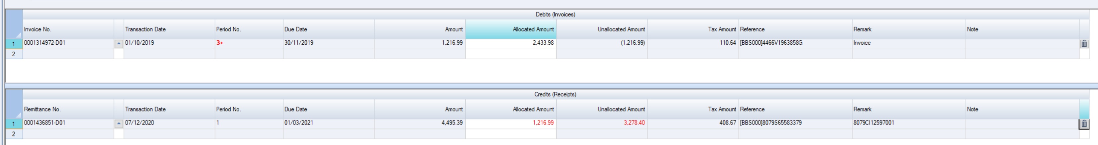Edit Credits allocated amount cell 1,216.99
The height and width of the screenshot is (145, 1098).
(x=510, y=123)
